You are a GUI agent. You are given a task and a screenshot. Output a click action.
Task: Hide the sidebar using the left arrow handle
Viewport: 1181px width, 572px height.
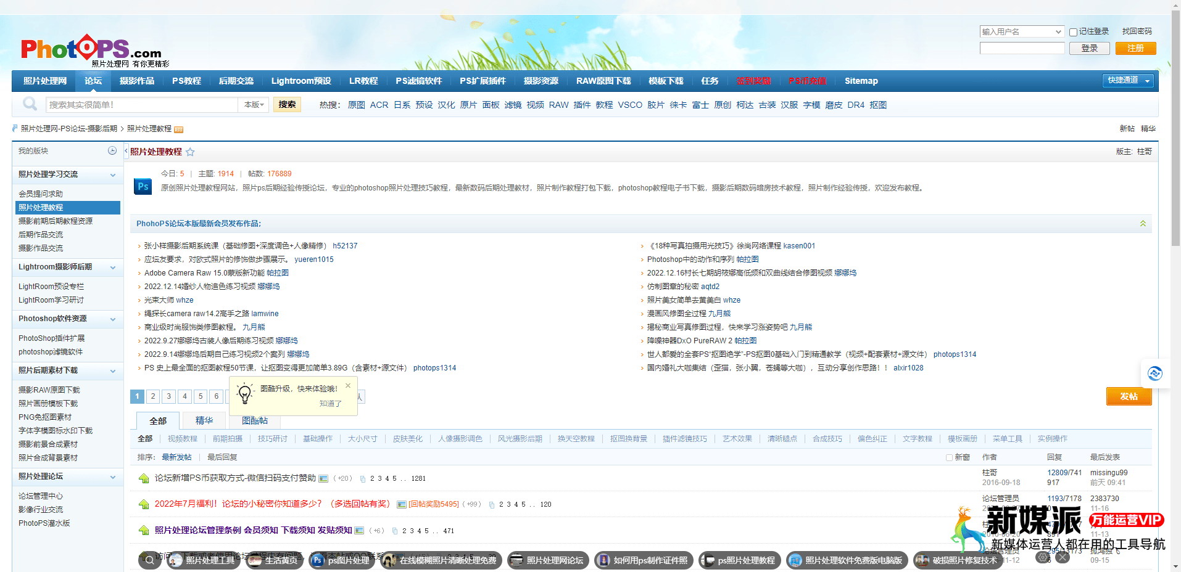(x=126, y=151)
